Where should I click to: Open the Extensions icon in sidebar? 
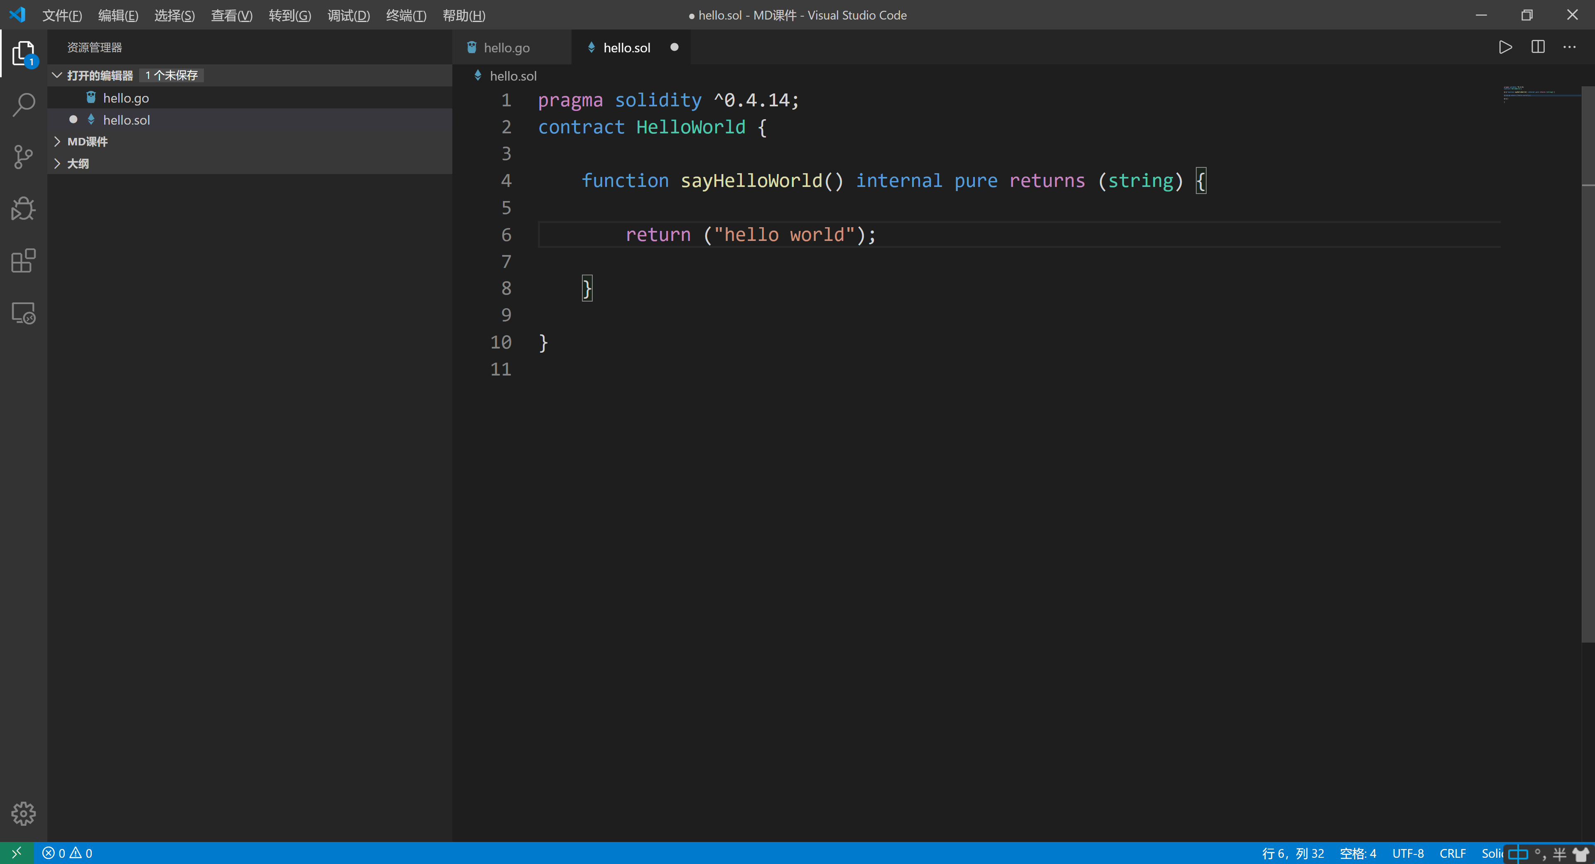[x=23, y=261]
